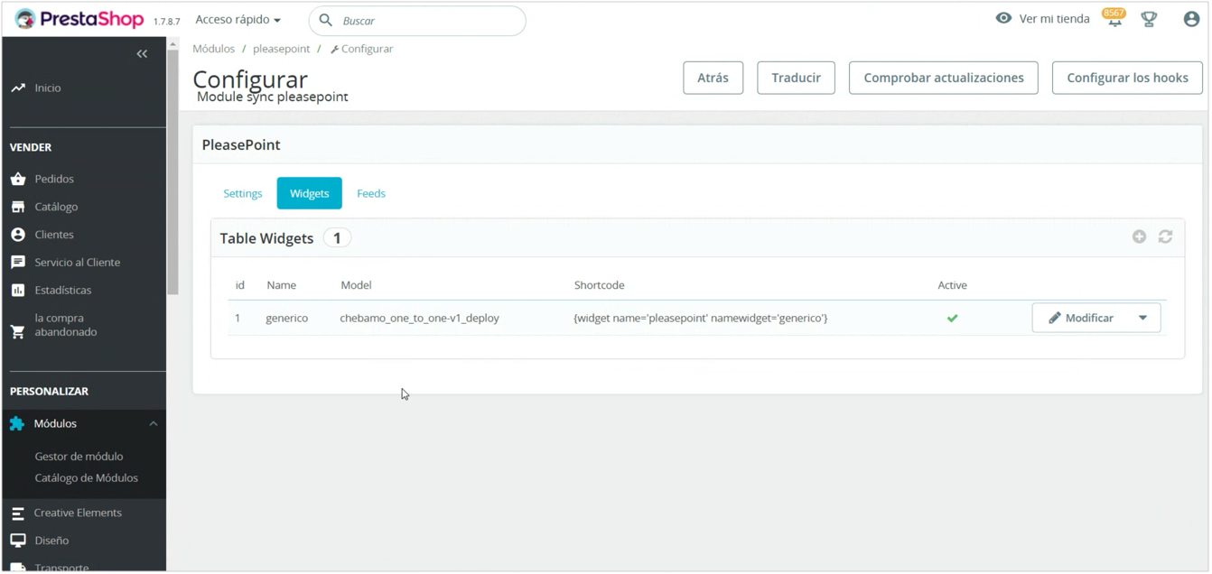Click the add widget plus icon
The height and width of the screenshot is (574, 1212).
click(1139, 236)
